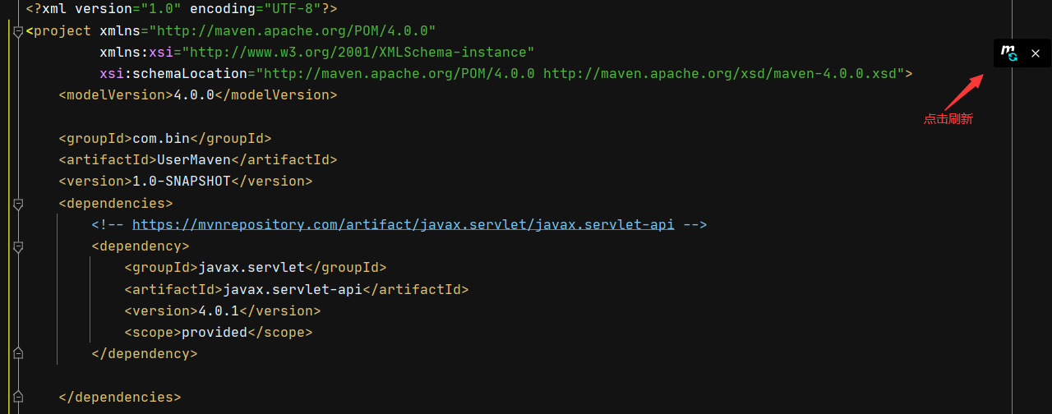Image resolution: width=1052 pixels, height=414 pixels.
Task: Click the 4.0.1 dependency version
Action: coord(219,310)
